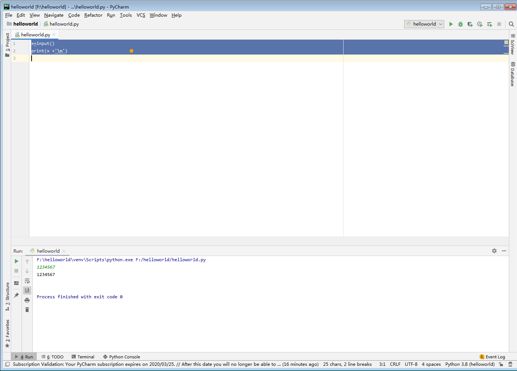Stop the process in the Run panel
The height and width of the screenshot is (371, 517).
pyautogui.click(x=16, y=271)
